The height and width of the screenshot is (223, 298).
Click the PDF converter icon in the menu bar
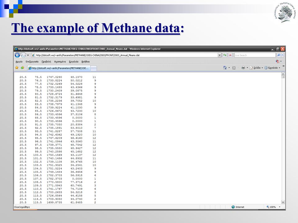click(x=278, y=61)
